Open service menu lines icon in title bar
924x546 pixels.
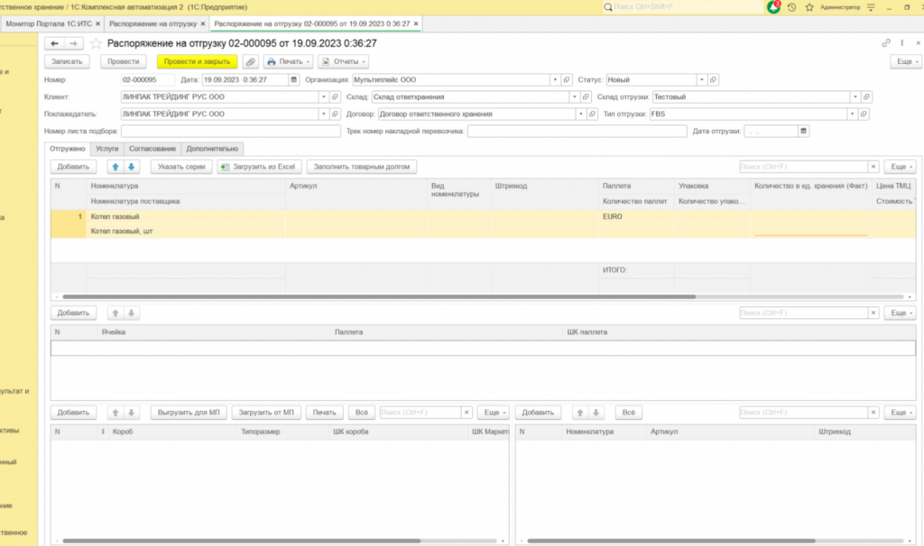(x=871, y=7)
